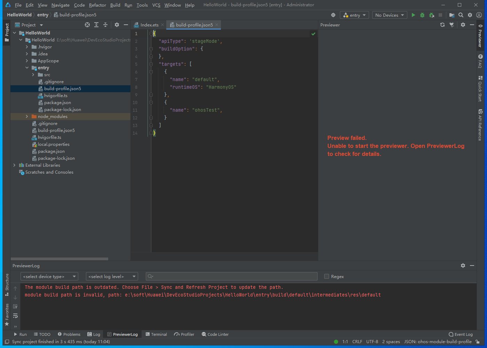Toggle tool window bars icon in status bar
487x348 pixels.
pyautogui.click(x=7, y=342)
